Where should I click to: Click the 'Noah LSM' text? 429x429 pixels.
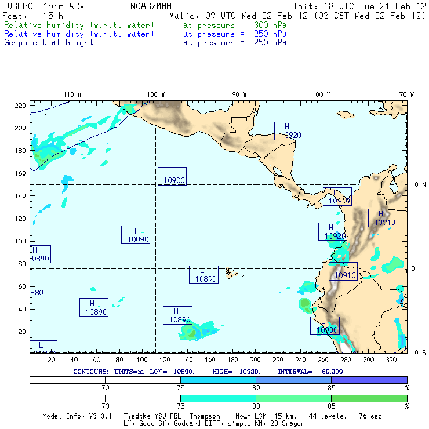(251, 416)
